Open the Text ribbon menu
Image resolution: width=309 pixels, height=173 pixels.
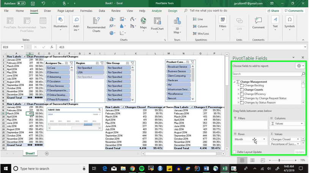click(275, 23)
